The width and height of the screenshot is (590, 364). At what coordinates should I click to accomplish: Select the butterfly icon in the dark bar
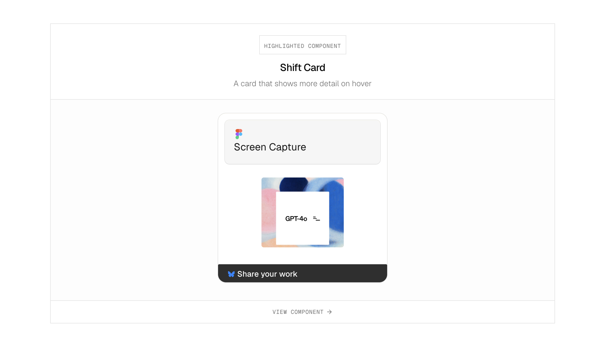(x=231, y=274)
